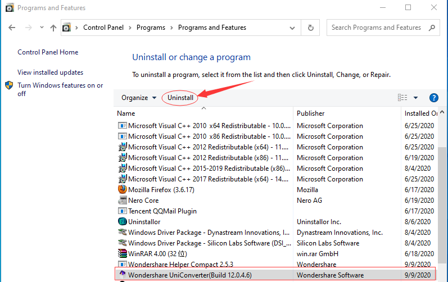Click icon of Visual C++ 2010 x64 Redistributable
The image size is (448, 282).
pyautogui.click(x=123, y=126)
